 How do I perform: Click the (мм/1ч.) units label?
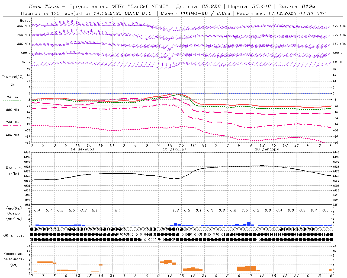pyautogui.click(x=14, y=219)
